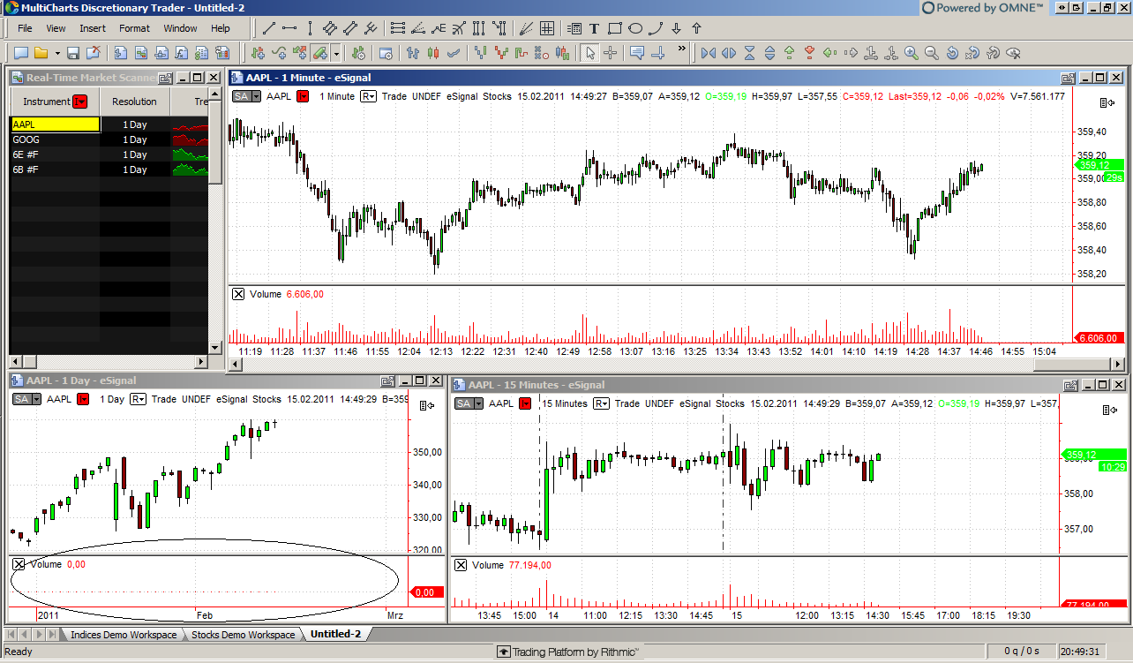Select the Arrow Up drawing tool
Image resolution: width=1133 pixels, height=663 pixels.
point(696,28)
